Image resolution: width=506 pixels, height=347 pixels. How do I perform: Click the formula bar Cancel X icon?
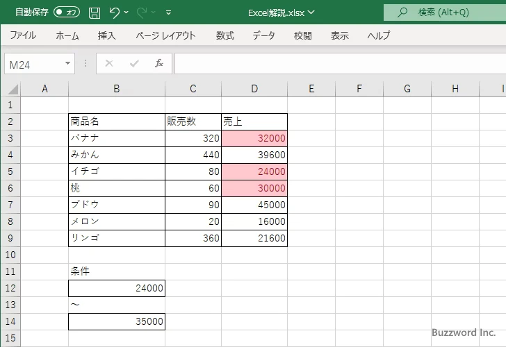109,63
